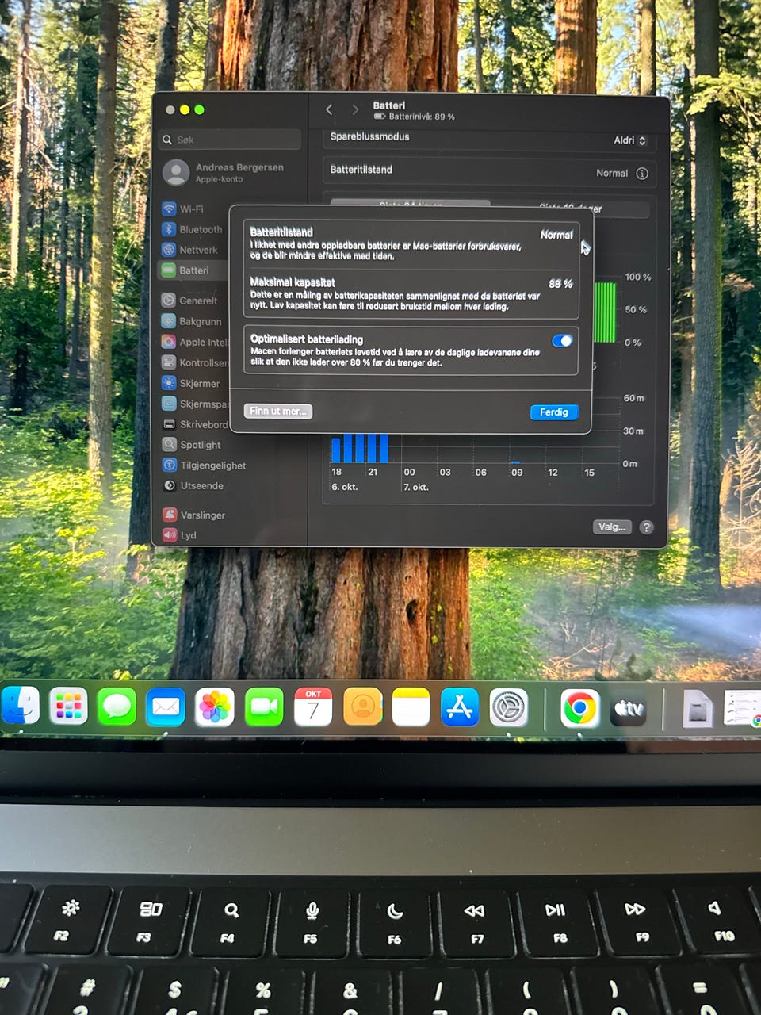
Task: Open Google Chrome from the Dock
Action: (579, 707)
